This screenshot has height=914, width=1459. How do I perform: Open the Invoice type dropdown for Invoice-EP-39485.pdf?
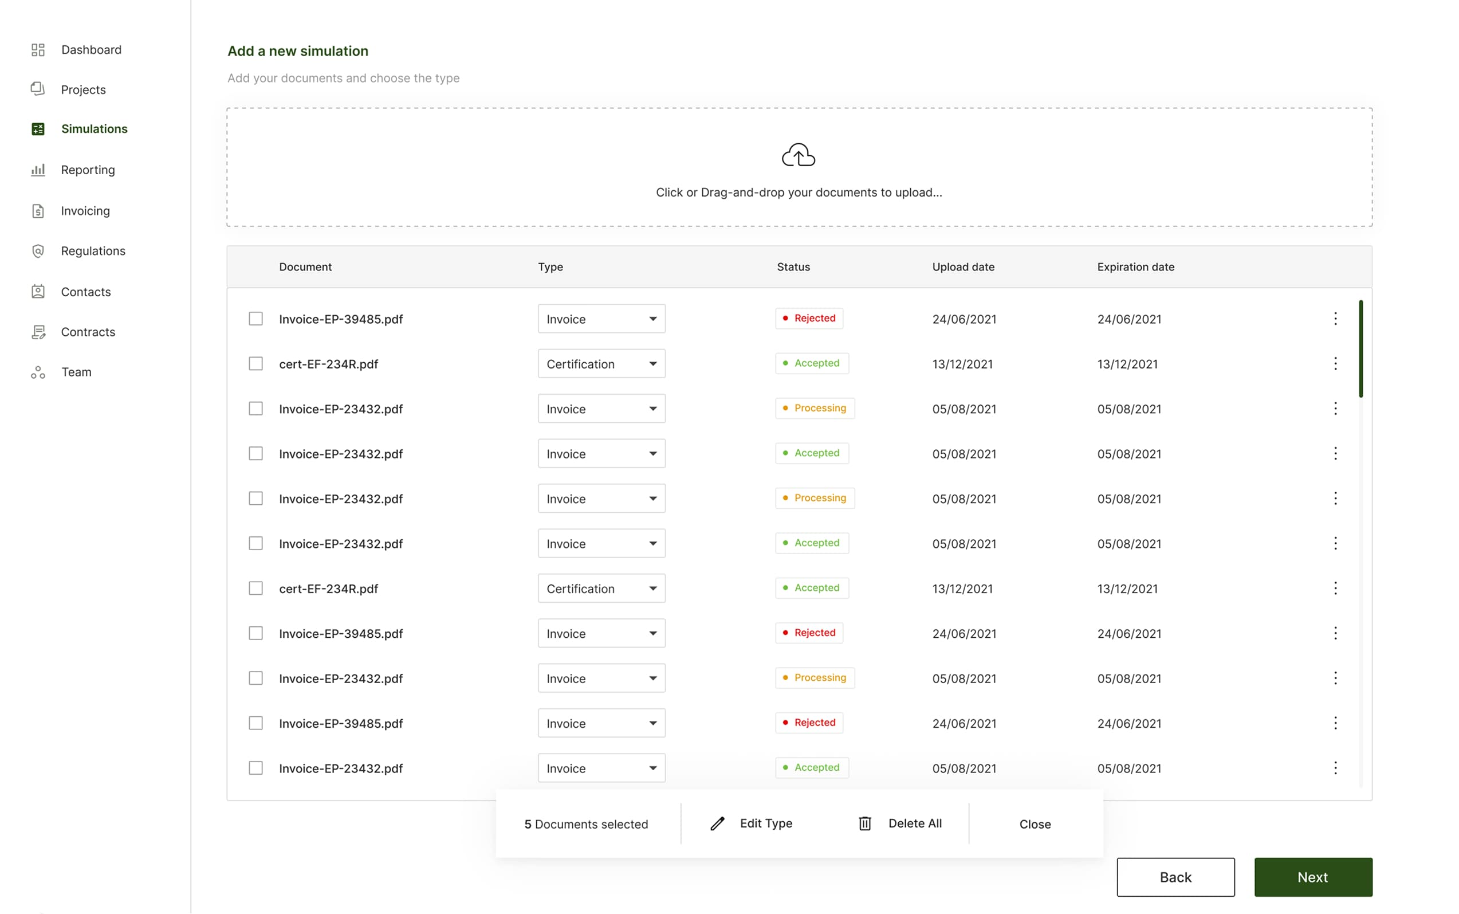[x=601, y=319]
